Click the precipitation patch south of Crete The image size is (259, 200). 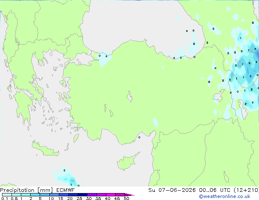point(66,178)
